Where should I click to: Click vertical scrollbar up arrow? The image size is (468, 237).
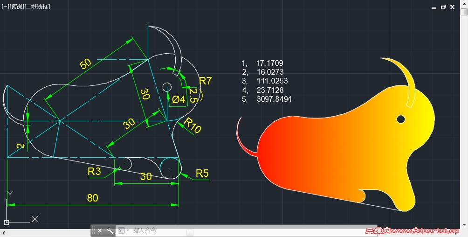(464, 4)
